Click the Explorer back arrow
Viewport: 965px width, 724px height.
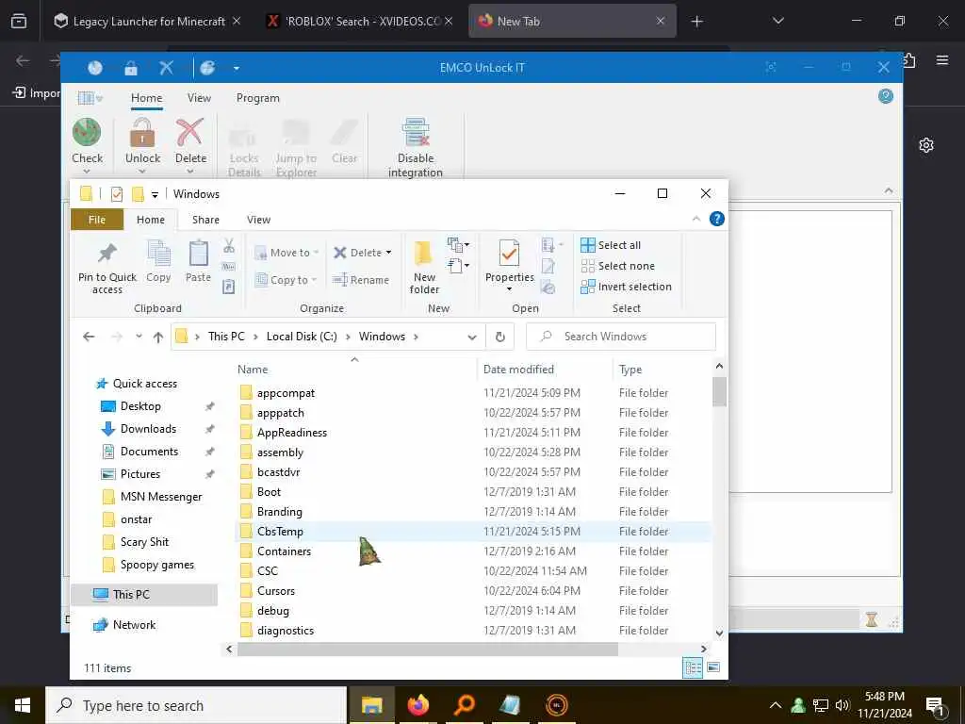coord(89,337)
